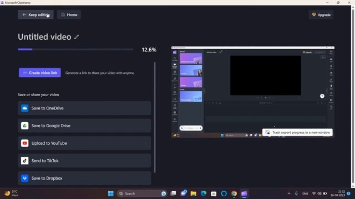Image resolution: width=355 pixels, height=199 pixels.
Task: Select Save to Google Drive option
Action: (84, 125)
